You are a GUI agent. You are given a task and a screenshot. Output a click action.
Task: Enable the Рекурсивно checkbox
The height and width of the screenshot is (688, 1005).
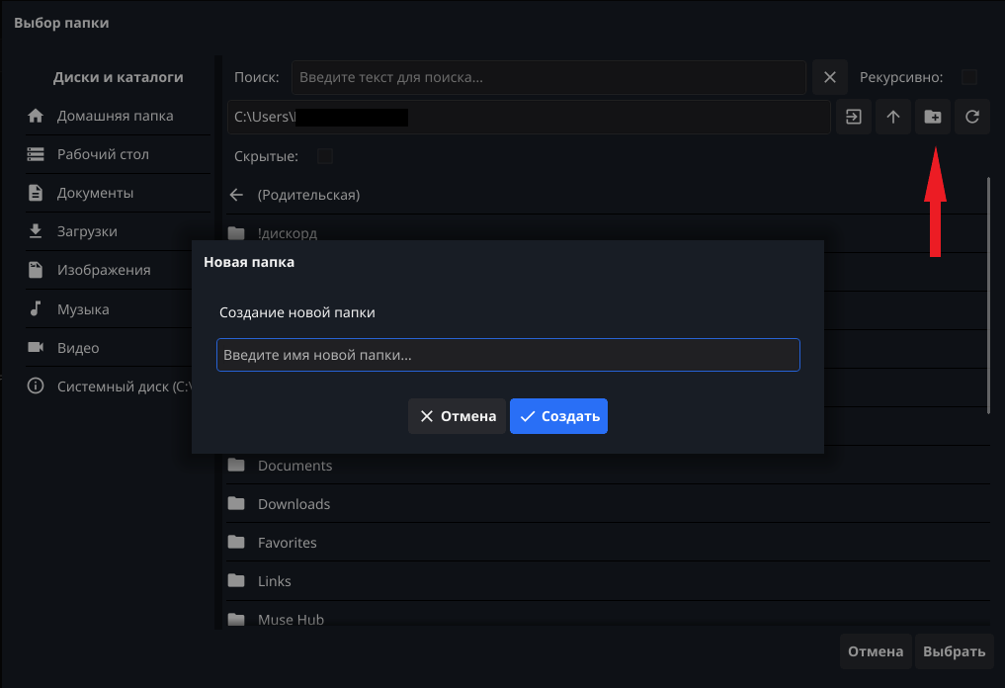pyautogui.click(x=969, y=77)
